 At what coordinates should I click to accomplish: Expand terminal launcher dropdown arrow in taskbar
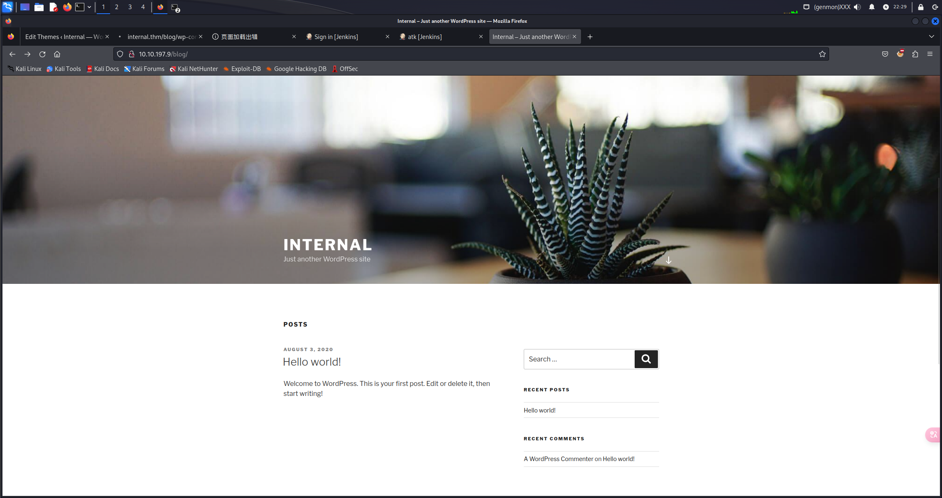(x=89, y=7)
